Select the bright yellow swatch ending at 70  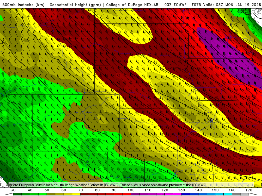coord(76,194)
